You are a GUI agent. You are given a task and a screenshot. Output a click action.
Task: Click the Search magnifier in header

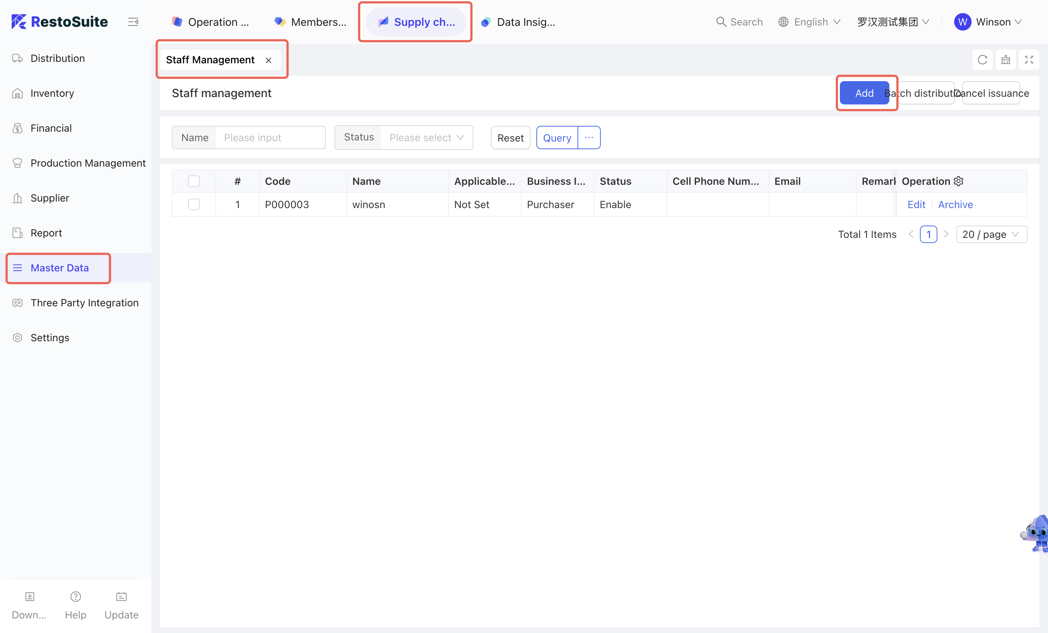721,22
